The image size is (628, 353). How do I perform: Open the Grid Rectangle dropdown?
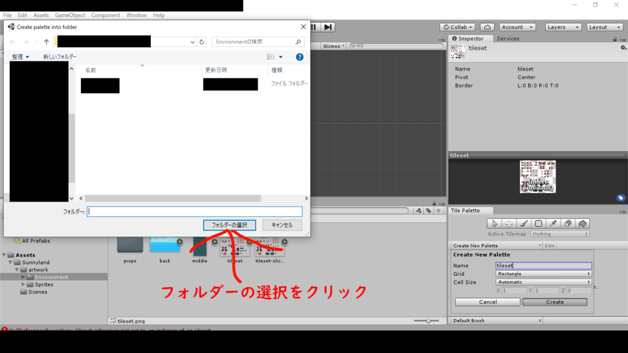pyautogui.click(x=543, y=274)
